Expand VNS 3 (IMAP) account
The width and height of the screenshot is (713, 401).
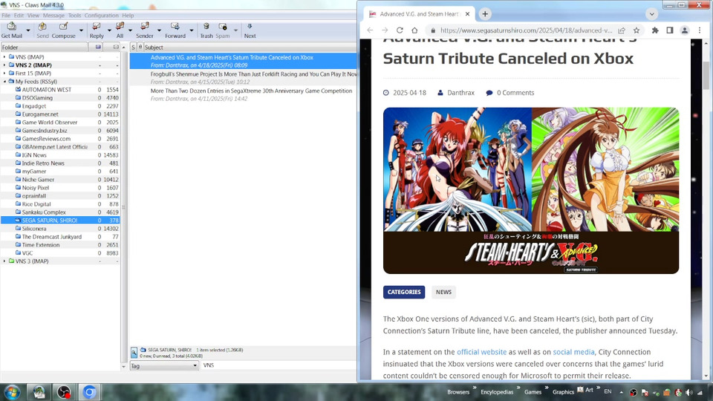coord(4,261)
